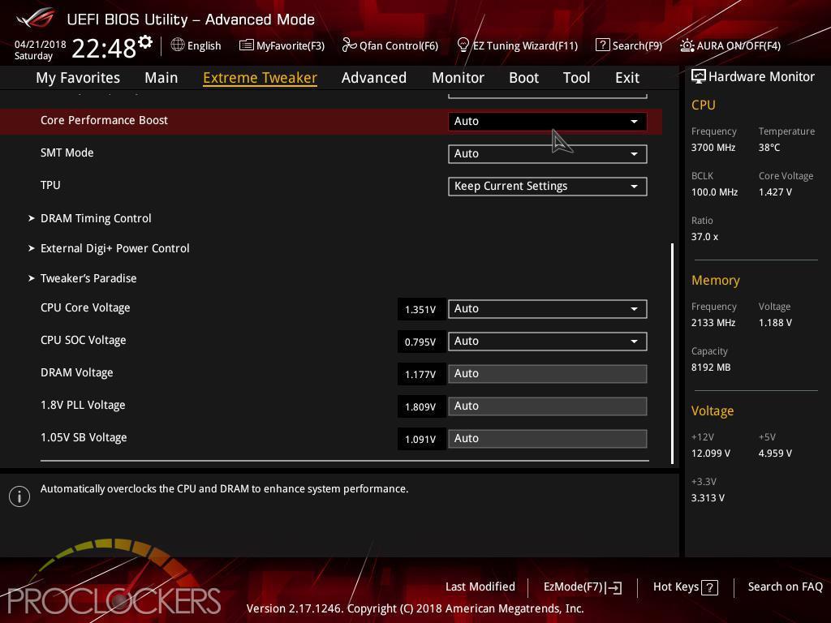Click the CPU frequency 3700 MHz value
Viewport: 831px width, 623px height.
click(713, 148)
